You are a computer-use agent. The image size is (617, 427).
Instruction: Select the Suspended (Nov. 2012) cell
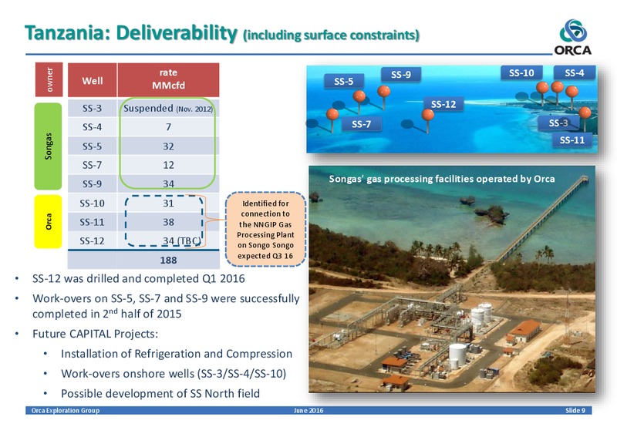pyautogui.click(x=168, y=108)
